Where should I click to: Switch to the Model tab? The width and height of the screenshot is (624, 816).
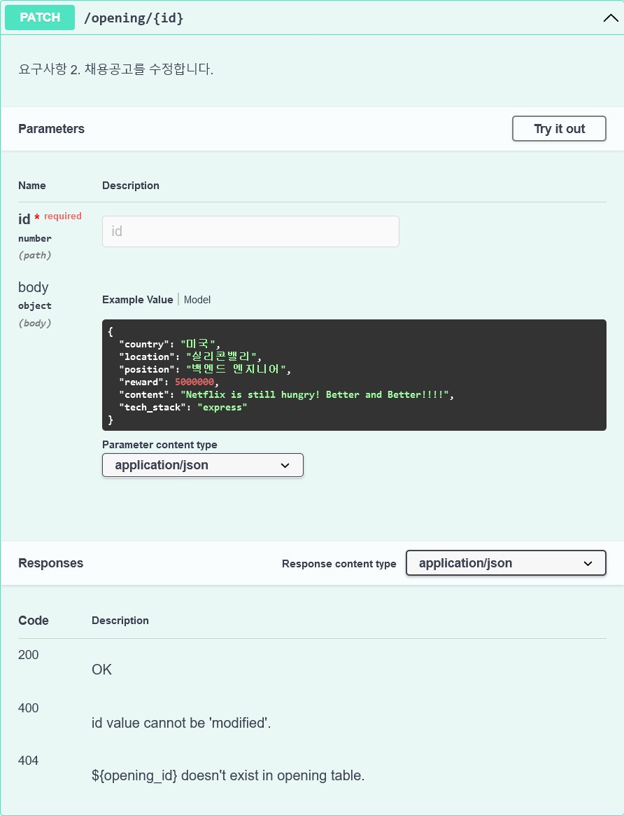pyautogui.click(x=197, y=299)
